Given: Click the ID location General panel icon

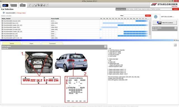Looking at the screenshot, I should tap(105, 46).
